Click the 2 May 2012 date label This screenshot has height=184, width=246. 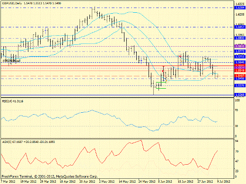pyautogui.click(x=107, y=181)
